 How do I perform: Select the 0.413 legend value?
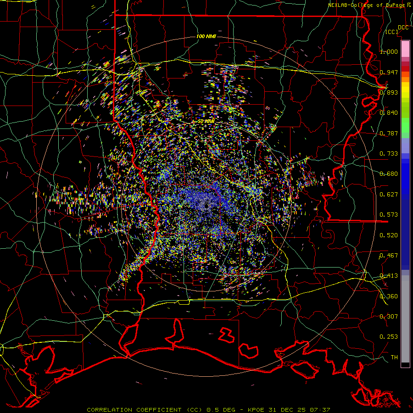[x=389, y=276]
